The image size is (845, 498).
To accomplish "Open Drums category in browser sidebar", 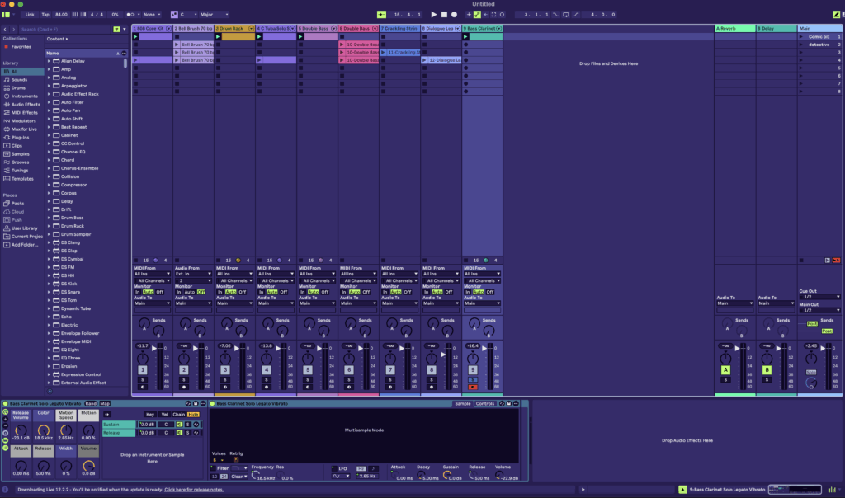I will tap(18, 87).
